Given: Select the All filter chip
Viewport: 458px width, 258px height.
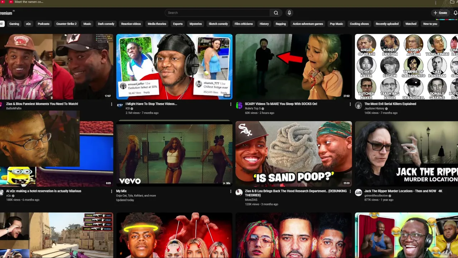Looking at the screenshot, I should coord(1,24).
